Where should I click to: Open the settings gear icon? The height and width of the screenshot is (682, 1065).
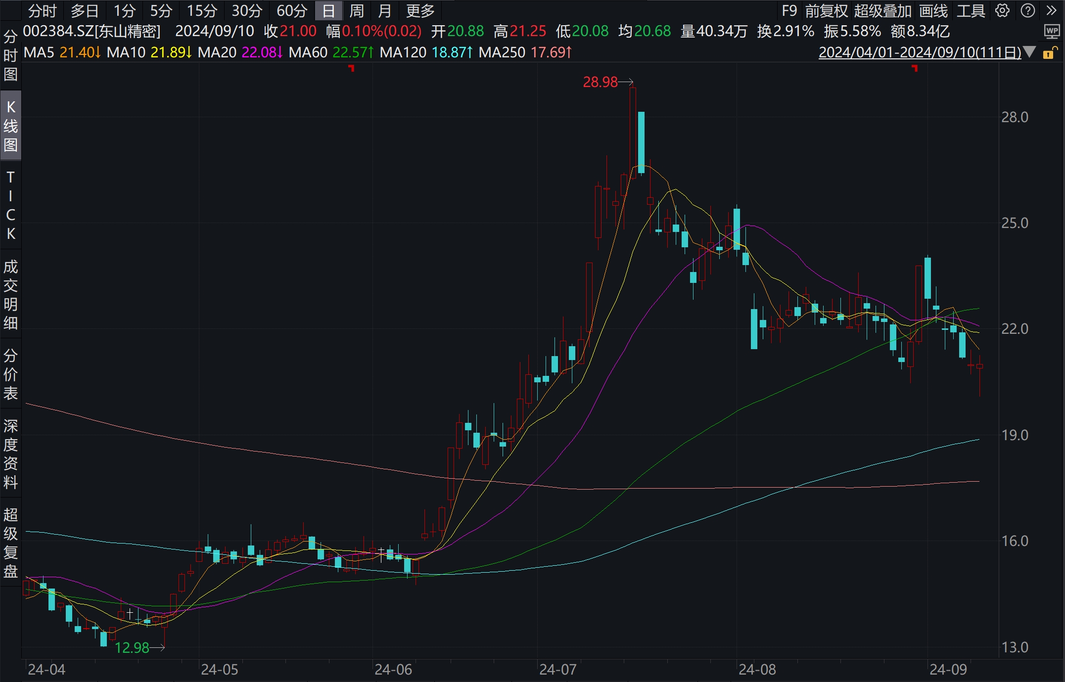(x=1002, y=10)
